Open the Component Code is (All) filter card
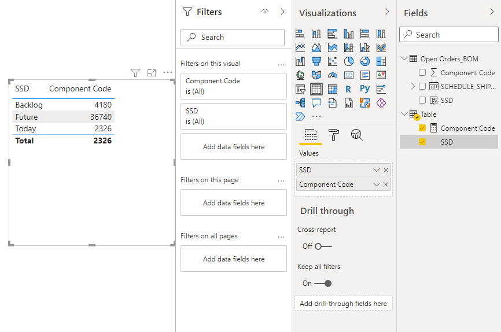The image size is (501, 332). [234, 86]
